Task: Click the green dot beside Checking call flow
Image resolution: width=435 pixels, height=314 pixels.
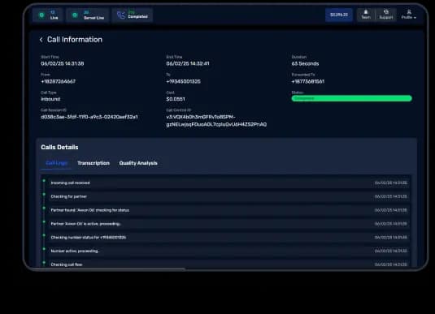Action: [44, 262]
